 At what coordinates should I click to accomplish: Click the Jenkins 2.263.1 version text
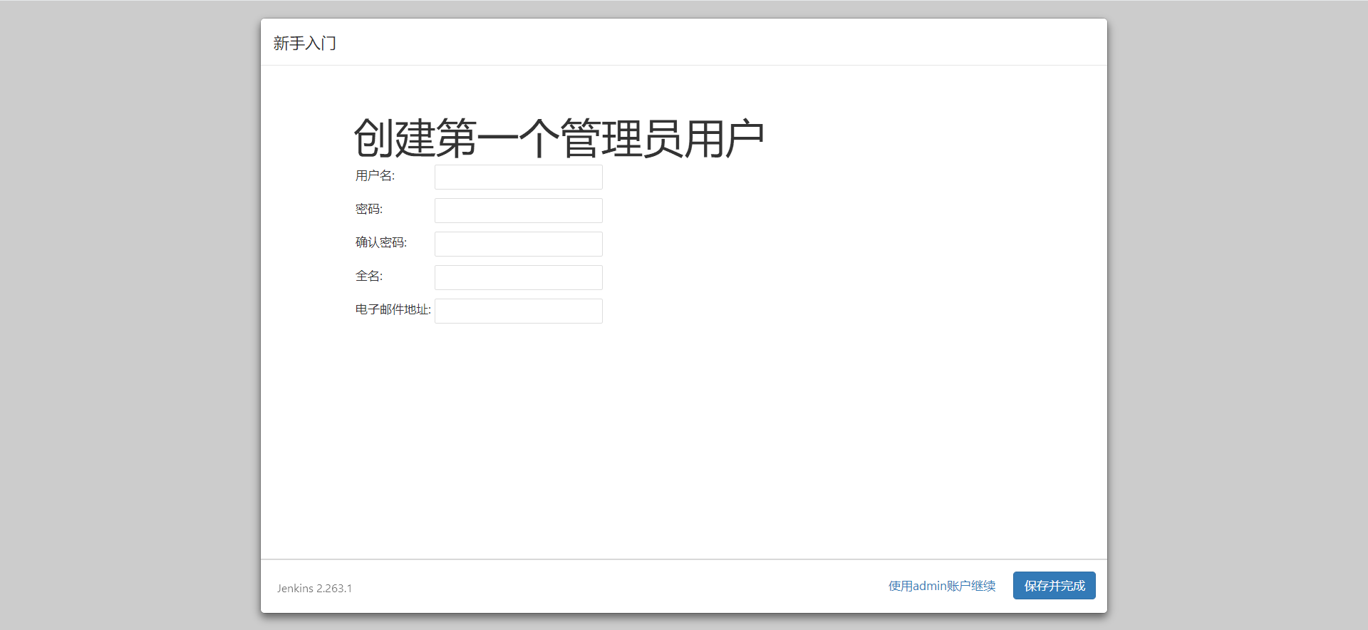314,588
